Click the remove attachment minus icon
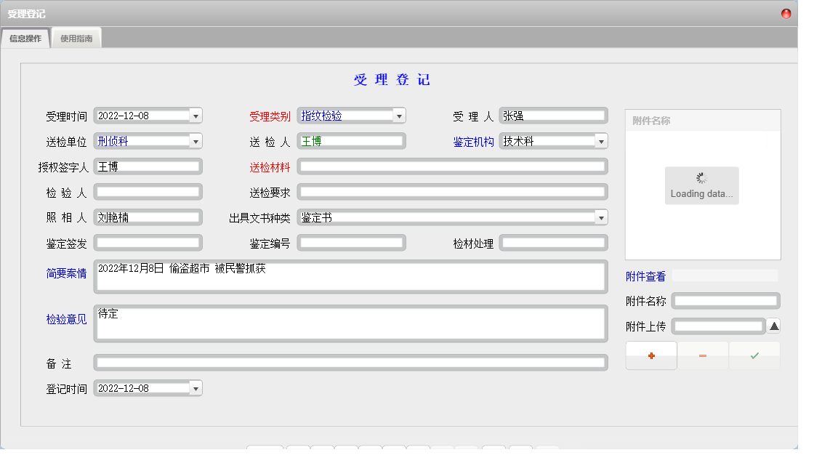 point(702,355)
